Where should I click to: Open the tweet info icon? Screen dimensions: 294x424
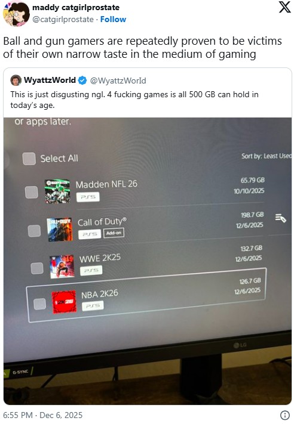click(x=285, y=415)
